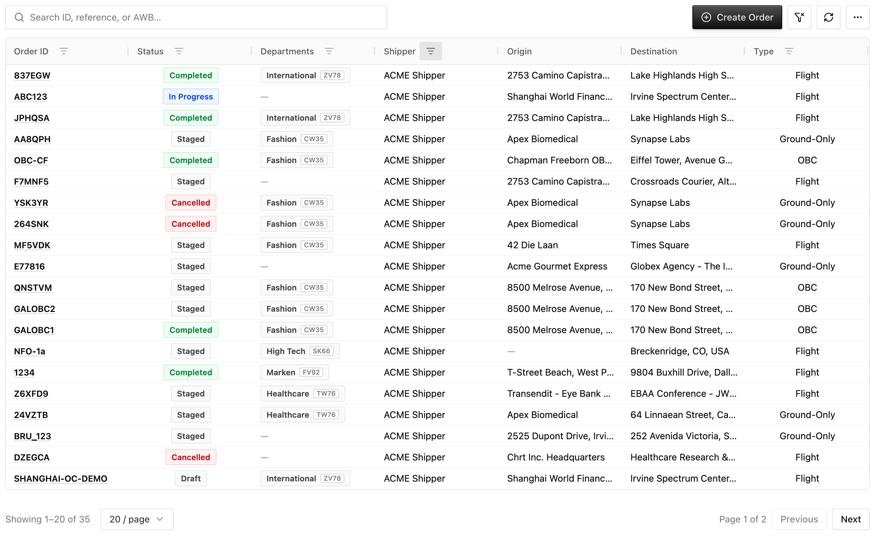Open order JPHQSA
875x541 pixels.
pyautogui.click(x=31, y=118)
